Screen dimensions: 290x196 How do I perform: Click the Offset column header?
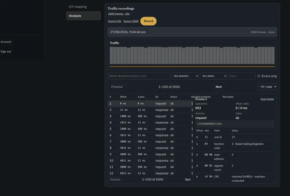click(123, 97)
